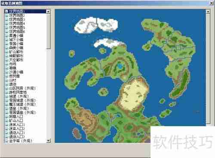Click the map icon beside 迷宫入口2
Viewport: 215px width, 158px height.
6,129
